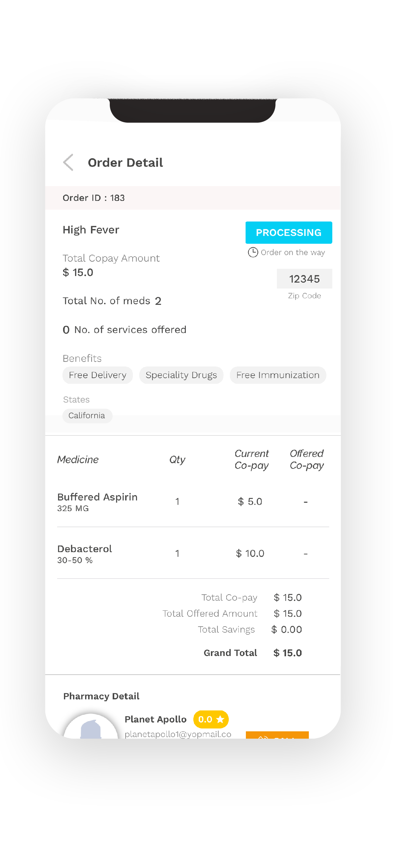Tap the Current Co-pay column header

251,459
